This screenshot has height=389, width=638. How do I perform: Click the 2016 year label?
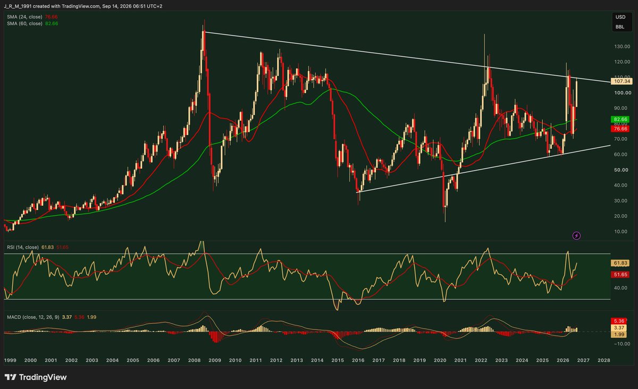pyautogui.click(x=358, y=360)
